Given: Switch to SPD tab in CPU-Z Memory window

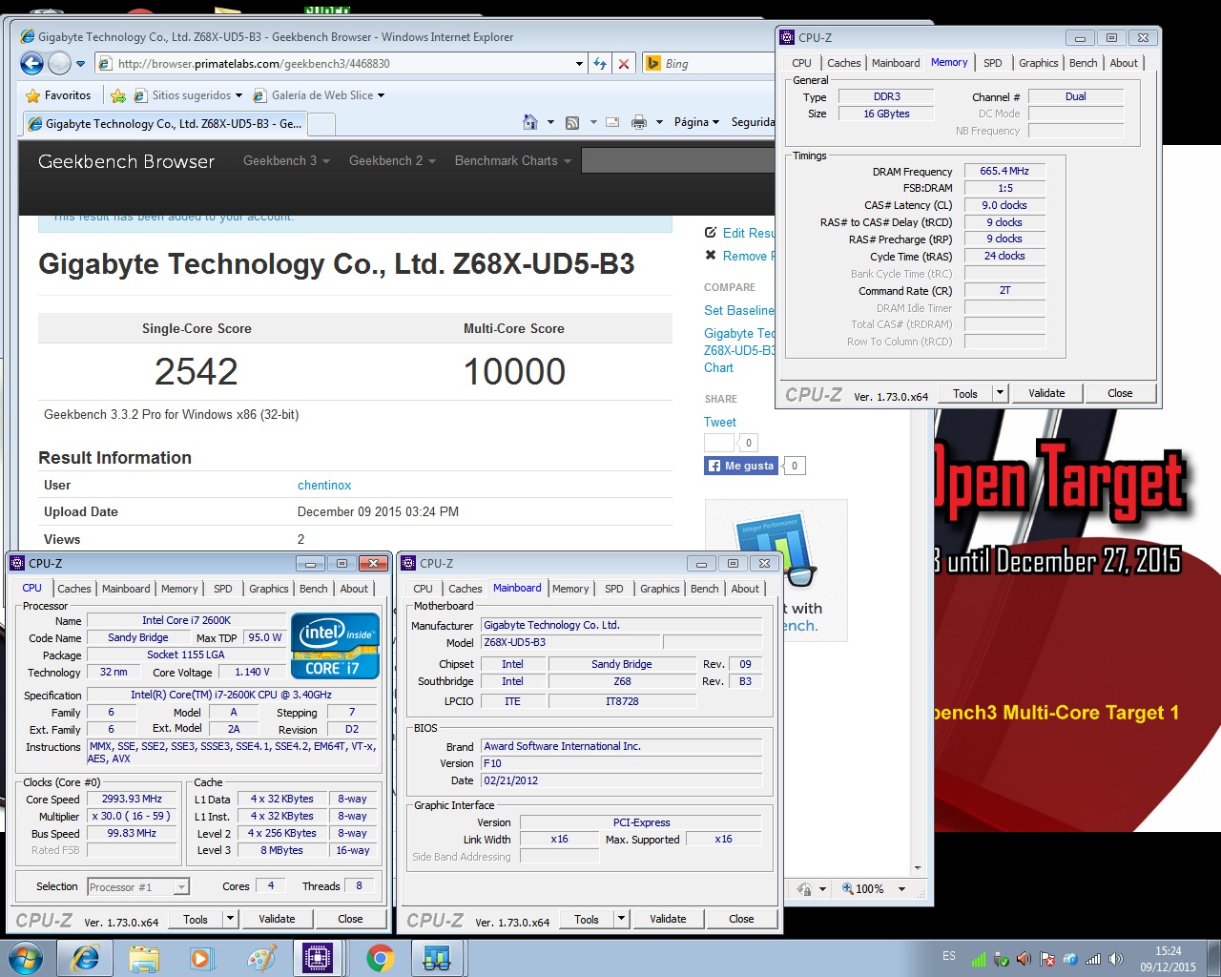Looking at the screenshot, I should (993, 63).
